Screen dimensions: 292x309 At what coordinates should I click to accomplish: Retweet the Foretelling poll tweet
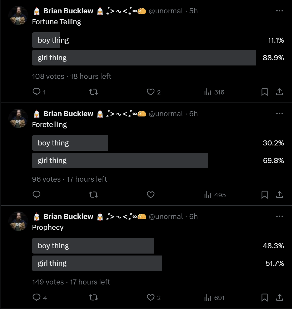pos(93,195)
